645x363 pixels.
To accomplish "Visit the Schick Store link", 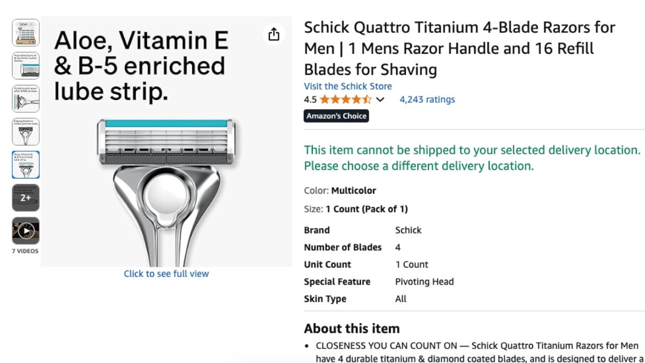I will coord(348,86).
